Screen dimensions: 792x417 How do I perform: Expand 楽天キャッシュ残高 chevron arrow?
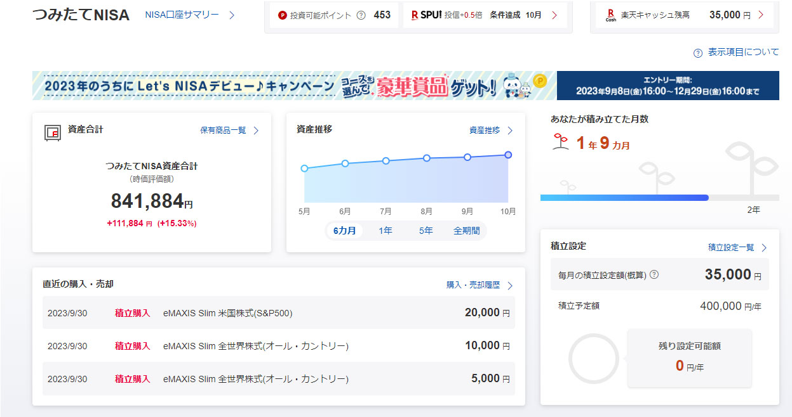coord(761,15)
